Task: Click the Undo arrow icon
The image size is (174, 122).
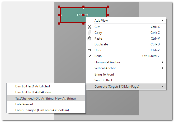Action: point(90,50)
